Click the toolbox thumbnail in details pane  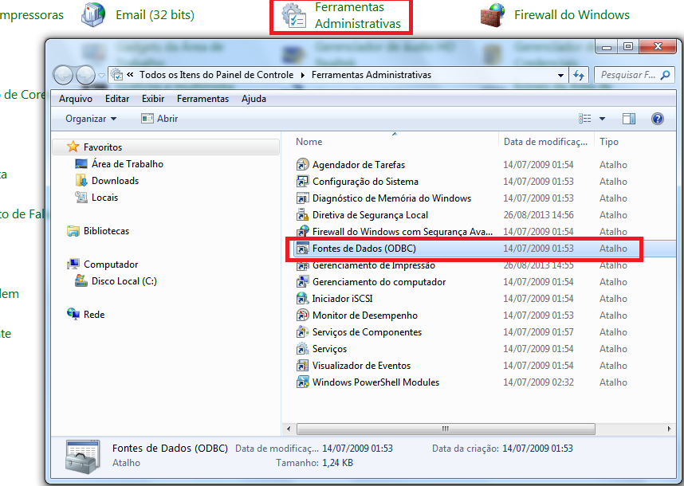82,457
